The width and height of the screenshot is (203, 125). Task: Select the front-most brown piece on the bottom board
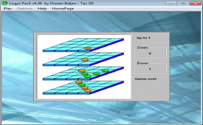point(88,91)
